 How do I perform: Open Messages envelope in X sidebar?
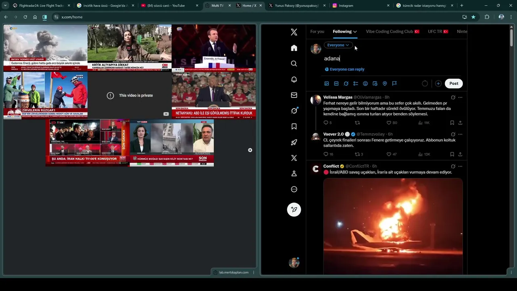pos(294,95)
